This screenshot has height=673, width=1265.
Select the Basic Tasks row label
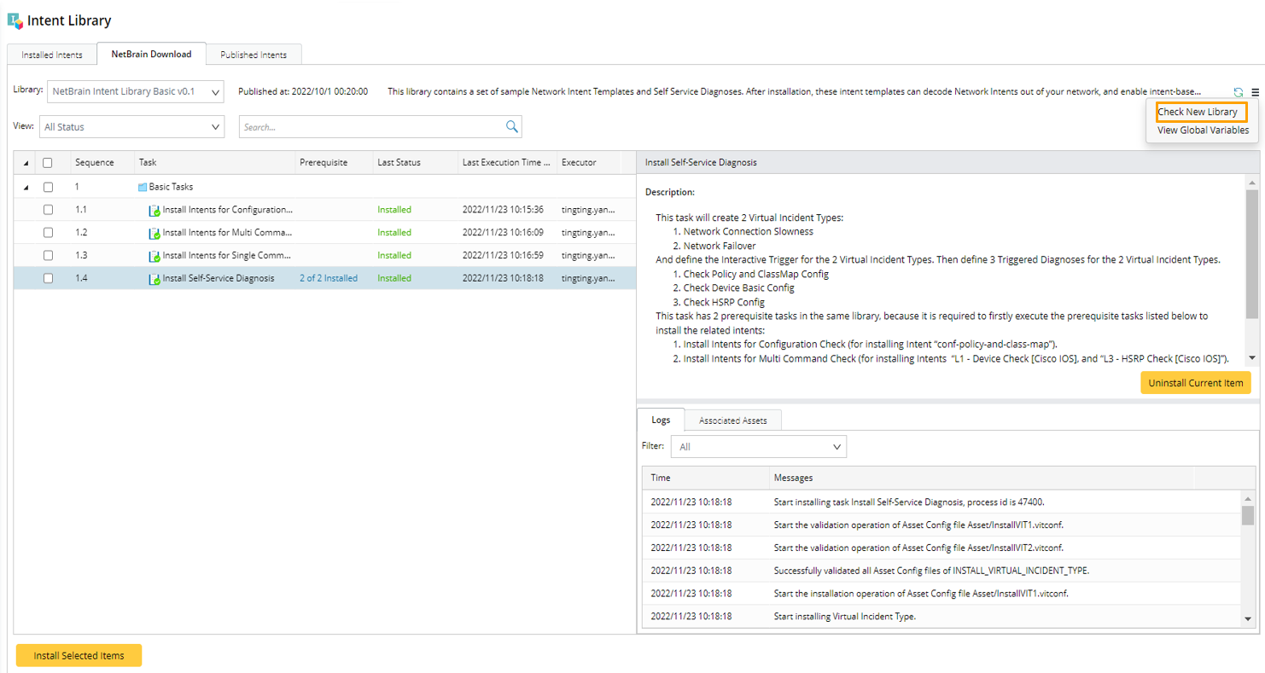click(x=171, y=187)
